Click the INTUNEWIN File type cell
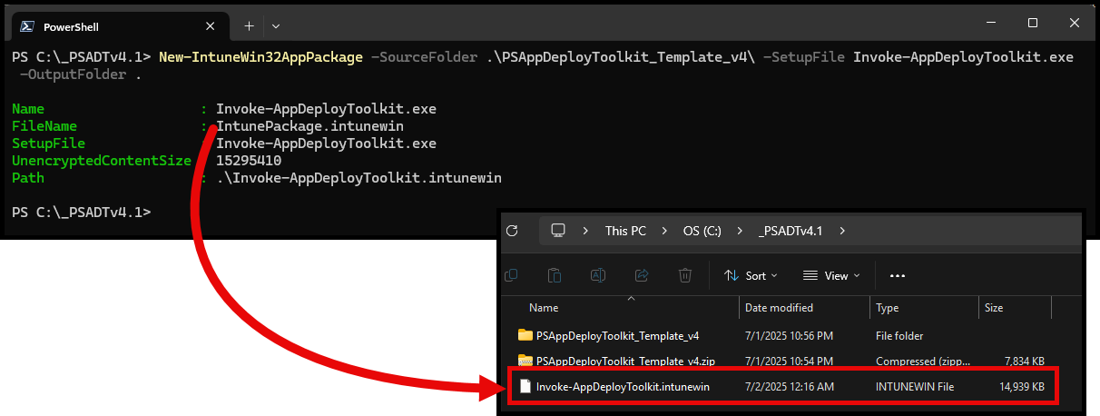1100x416 pixels. (x=915, y=387)
